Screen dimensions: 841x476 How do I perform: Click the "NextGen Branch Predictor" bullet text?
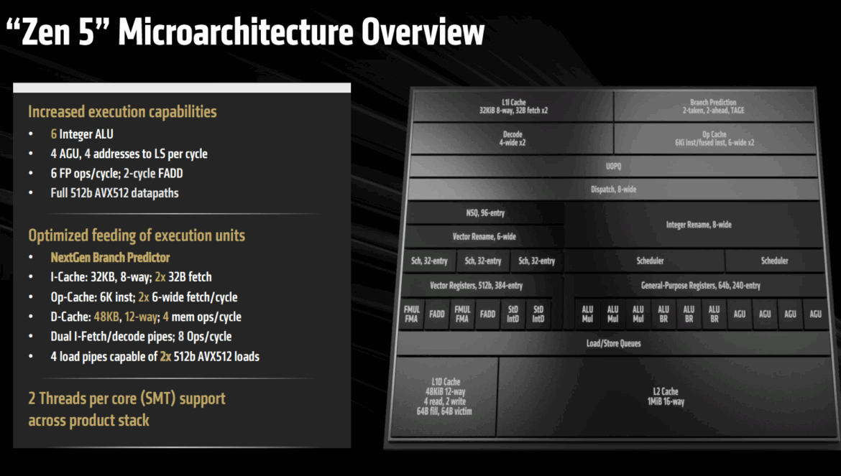click(x=110, y=257)
